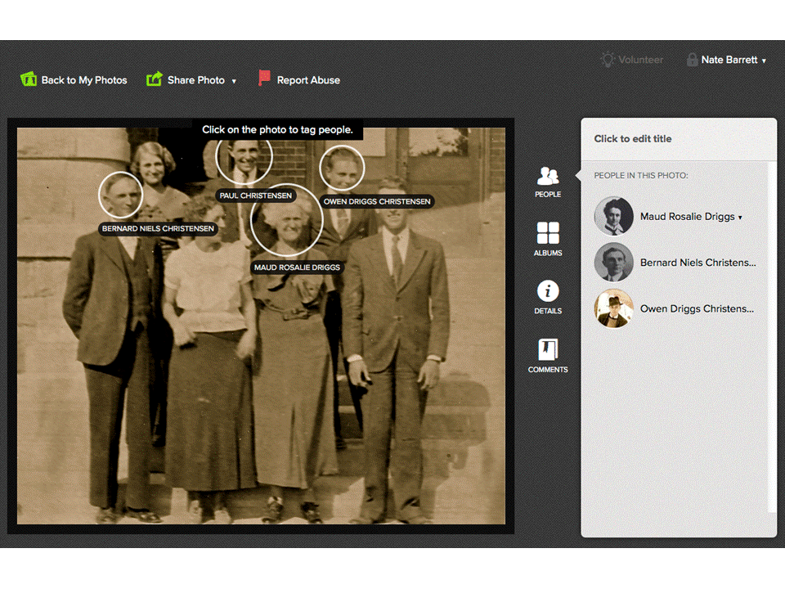Click the Bernard Niels Christensen tag label

click(158, 228)
